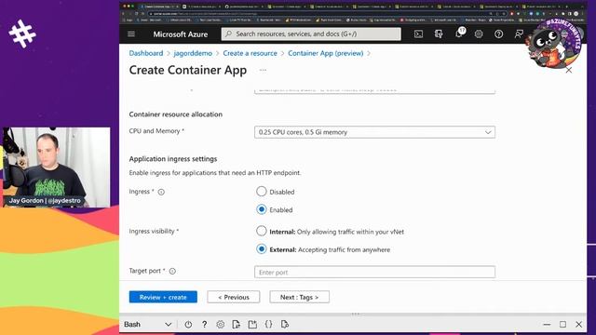
Task: Proceed with Next : Tags button
Action: [x=300, y=297]
